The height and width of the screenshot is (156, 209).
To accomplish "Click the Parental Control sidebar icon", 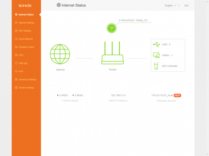I will [16, 47].
